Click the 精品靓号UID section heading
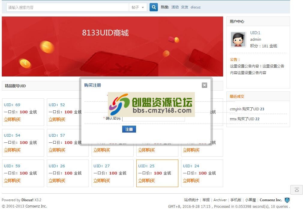The height and width of the screenshot is (209, 303). (15, 86)
